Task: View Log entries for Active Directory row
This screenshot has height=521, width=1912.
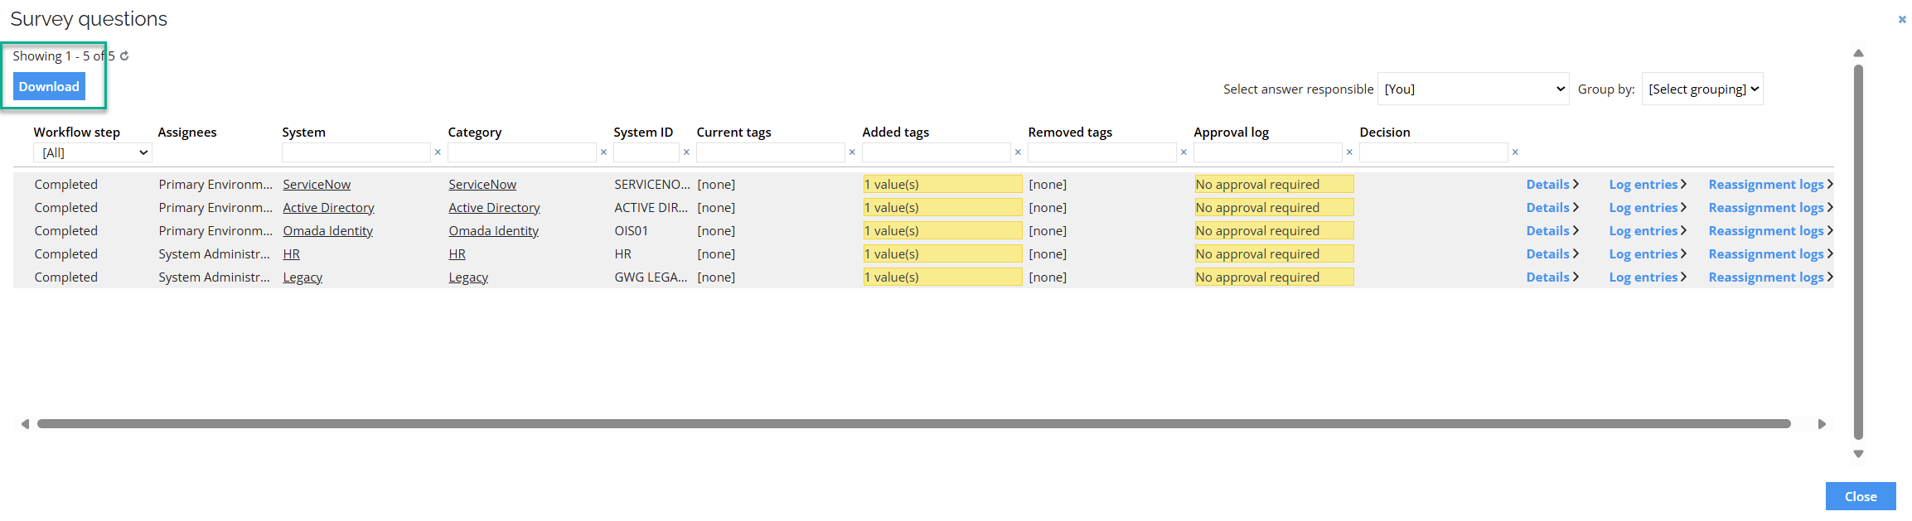Action: (1648, 207)
